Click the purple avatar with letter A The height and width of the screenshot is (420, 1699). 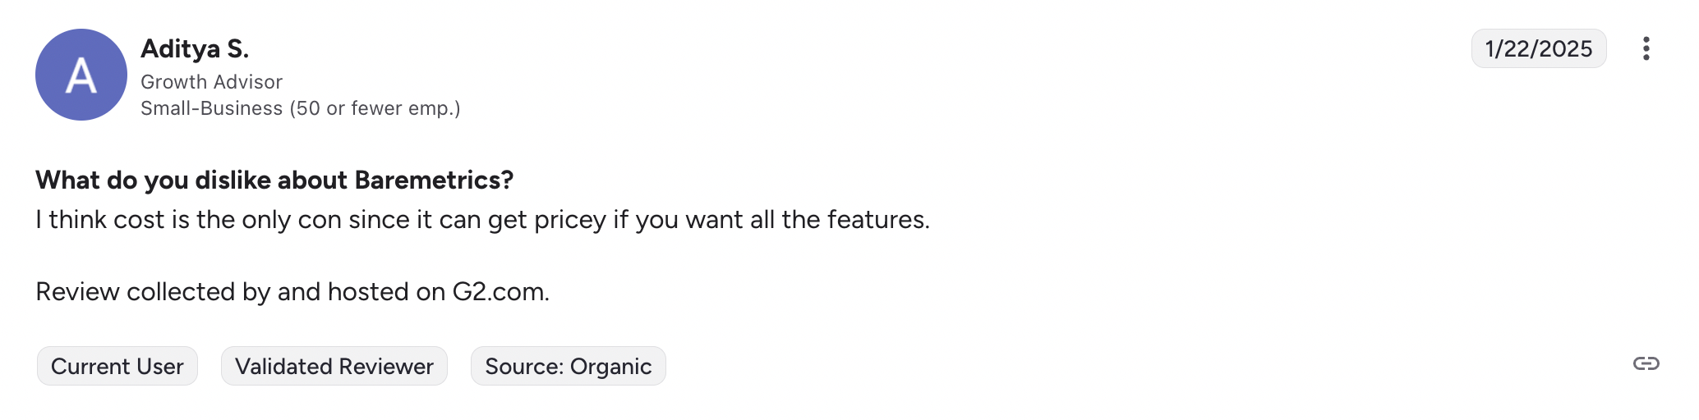[81, 75]
